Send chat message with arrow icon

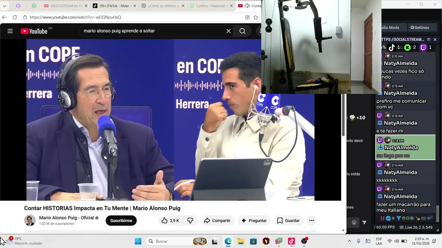click(364, 223)
